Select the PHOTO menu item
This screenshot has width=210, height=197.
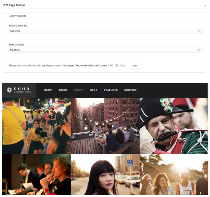79,90
